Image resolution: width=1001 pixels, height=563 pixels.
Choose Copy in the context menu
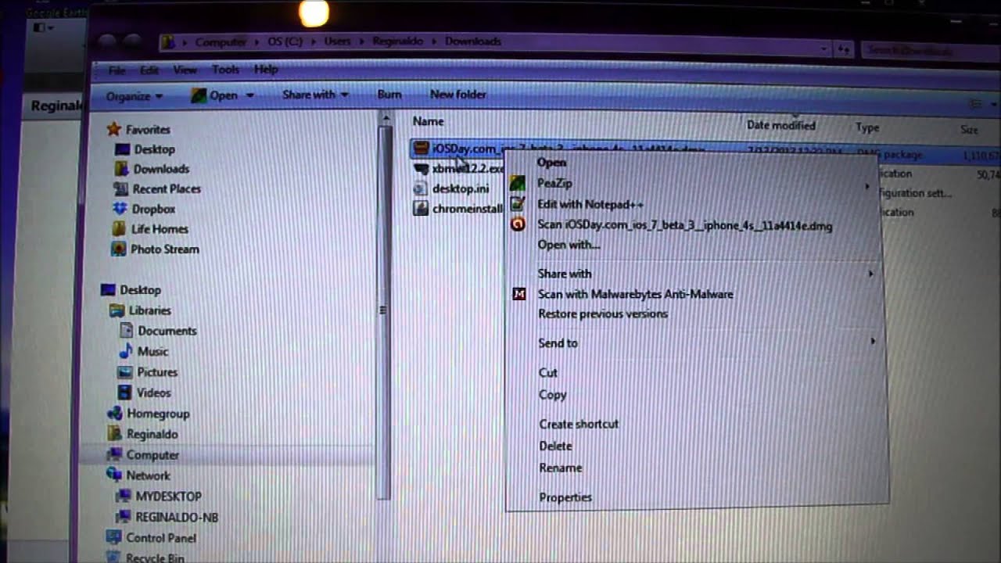pos(552,395)
